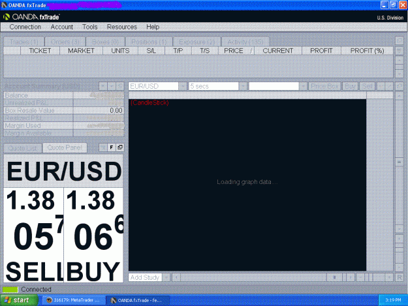Viewport: 408px width, 306px height.
Task: Click the vertical zoom minus button
Action: [x=399, y=267]
